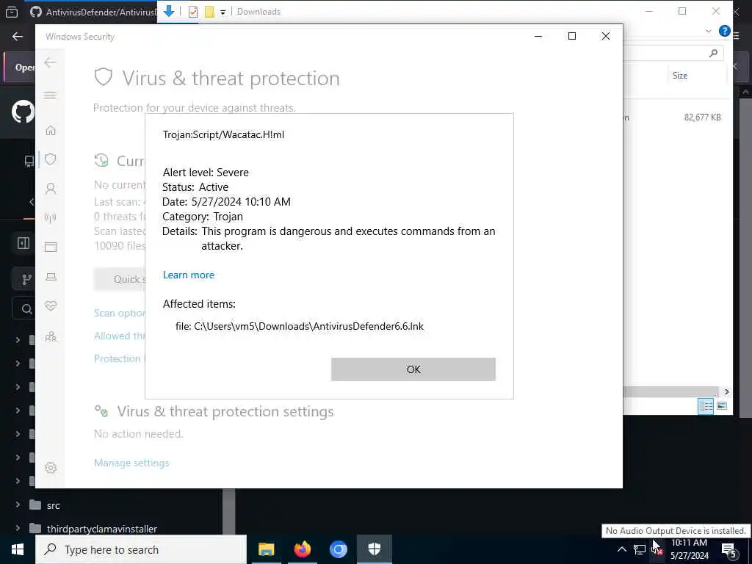752x564 pixels.
Task: Open Device security laptop icon
Action: click(51, 277)
